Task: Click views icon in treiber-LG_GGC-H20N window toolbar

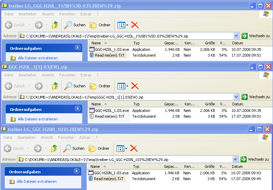Action: tap(120, 149)
